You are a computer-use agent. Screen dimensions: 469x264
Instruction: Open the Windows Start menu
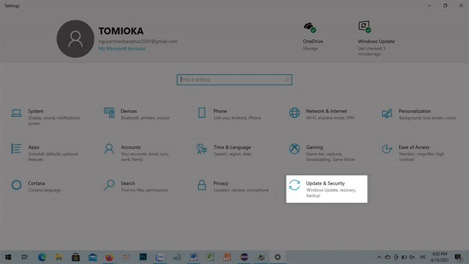(x=8, y=257)
